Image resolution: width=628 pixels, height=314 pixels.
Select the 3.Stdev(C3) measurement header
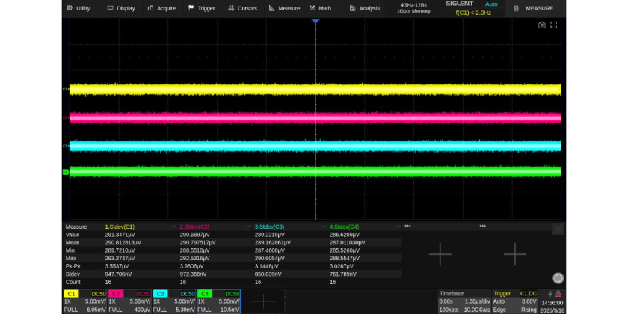[x=269, y=227]
